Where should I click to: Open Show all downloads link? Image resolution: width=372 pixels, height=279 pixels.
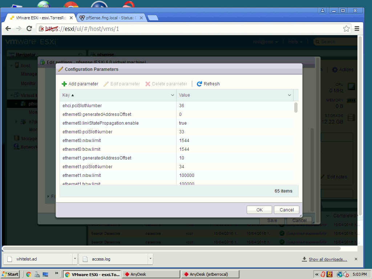coord(328,259)
